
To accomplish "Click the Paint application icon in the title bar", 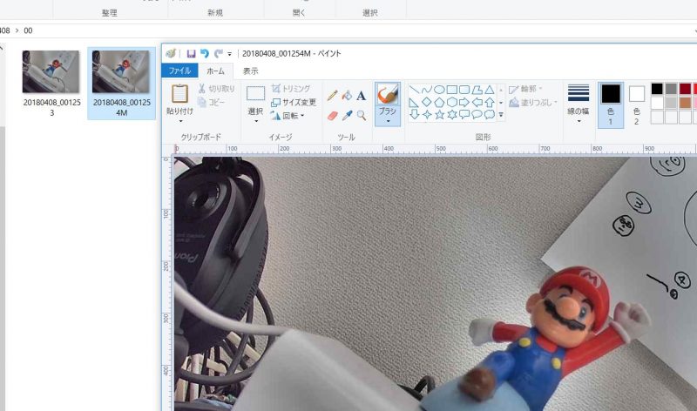I will coord(171,54).
